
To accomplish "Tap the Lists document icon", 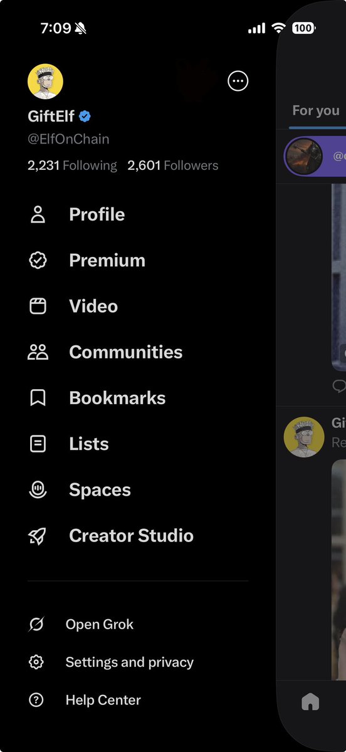I will [x=38, y=444].
